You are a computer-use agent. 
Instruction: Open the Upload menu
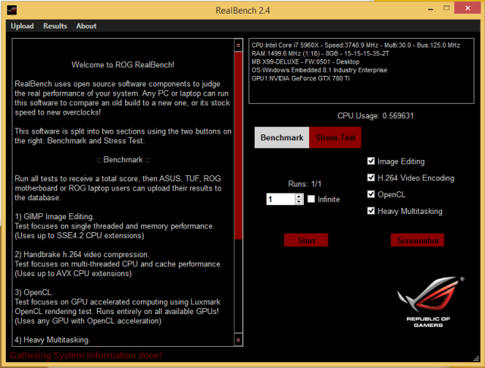click(22, 26)
